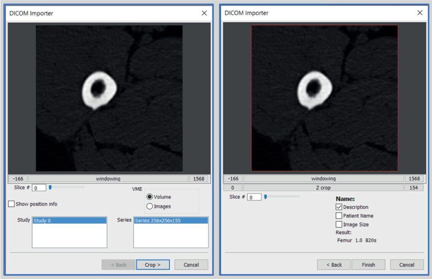The height and width of the screenshot is (279, 432).
Task: Click the Slice # field in left dialog
Action: (x=39, y=188)
